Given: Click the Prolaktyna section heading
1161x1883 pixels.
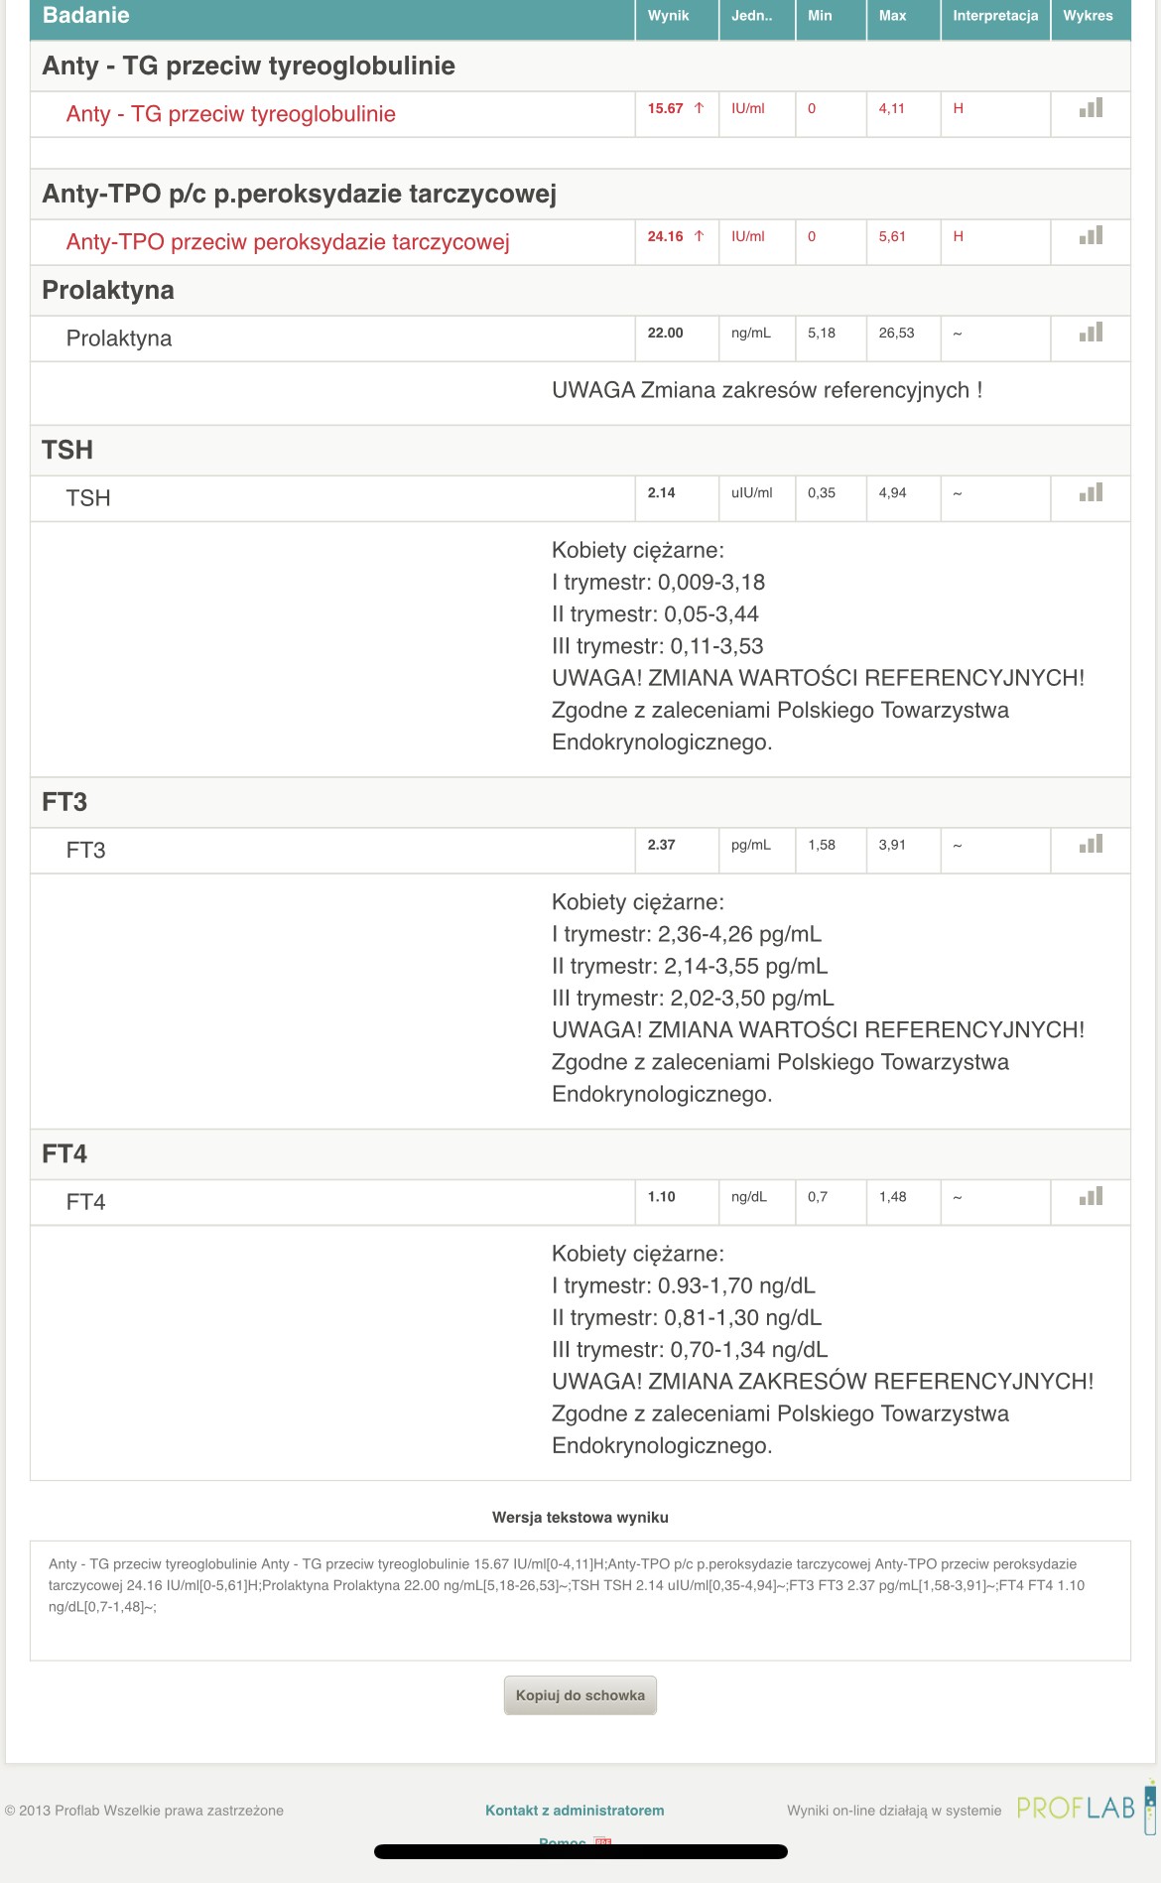Looking at the screenshot, I should point(108,290).
